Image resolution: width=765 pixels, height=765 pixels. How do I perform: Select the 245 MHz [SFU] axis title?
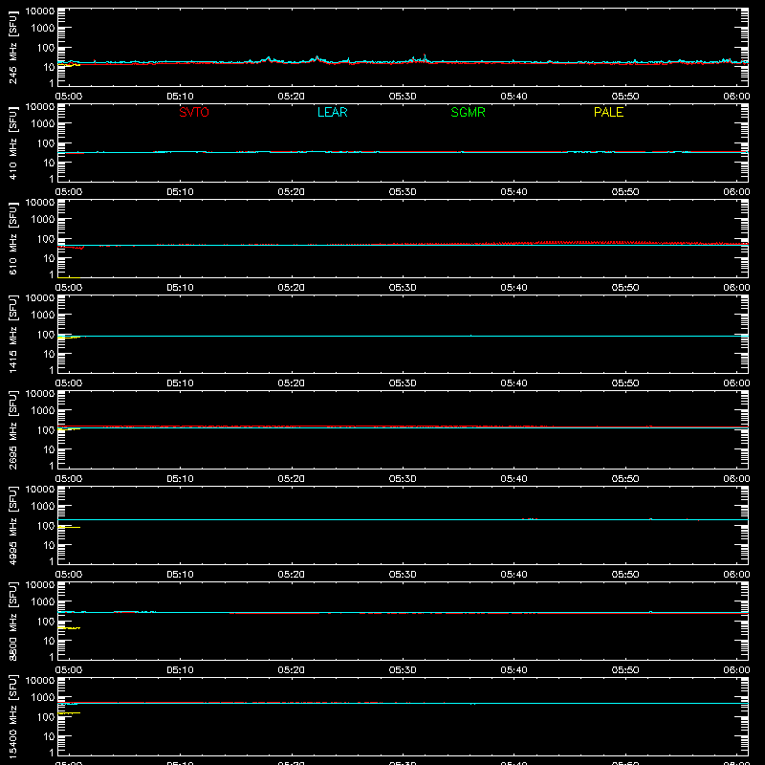[x=12, y=48]
